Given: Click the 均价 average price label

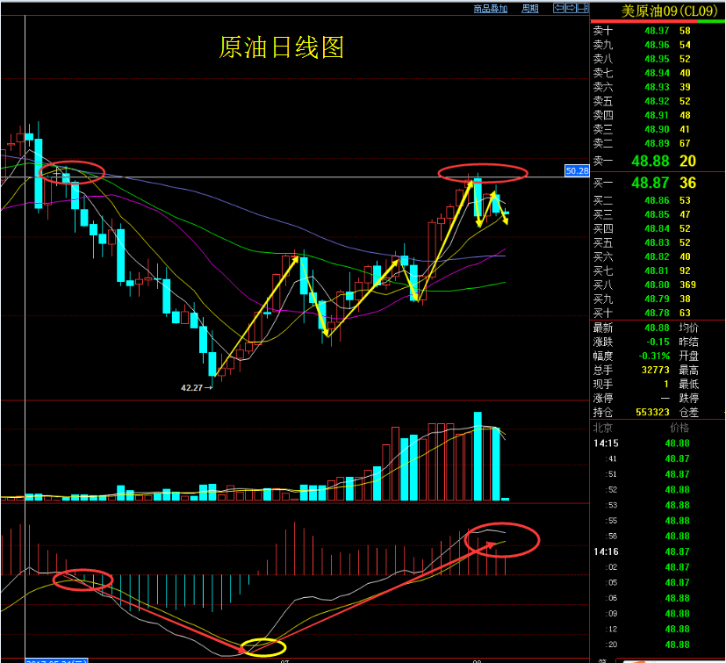Looking at the screenshot, I should [688, 328].
